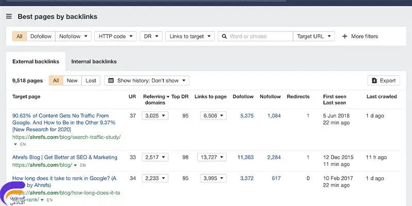Select the Lost pages toggle
412x206 pixels.
(x=91, y=81)
